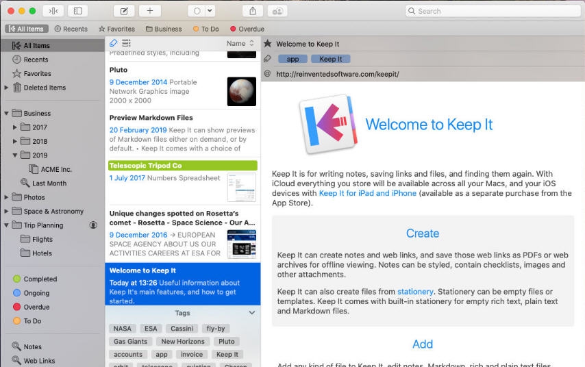Filter by the Cassini tag
This screenshot has width=585, height=367.
tap(182, 329)
